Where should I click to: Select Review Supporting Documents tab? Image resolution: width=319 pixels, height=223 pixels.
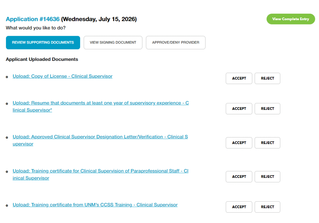pyautogui.click(x=43, y=43)
